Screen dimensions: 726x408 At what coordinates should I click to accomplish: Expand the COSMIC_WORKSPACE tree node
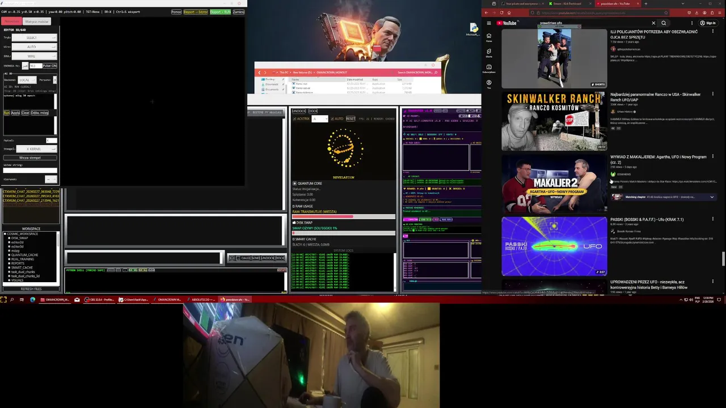pyautogui.click(x=6, y=234)
